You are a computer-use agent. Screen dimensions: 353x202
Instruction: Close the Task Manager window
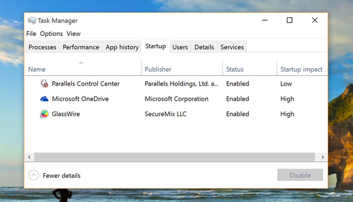click(x=315, y=20)
